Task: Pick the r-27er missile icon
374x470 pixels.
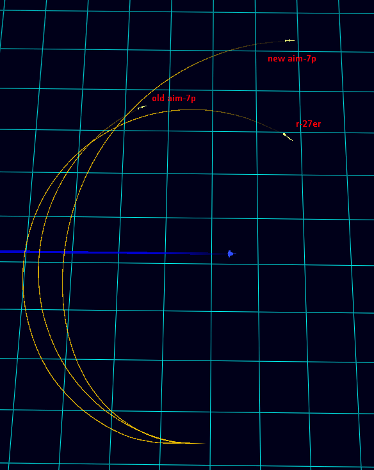Action: 288,137
